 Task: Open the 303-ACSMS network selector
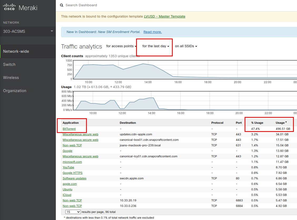pos(28,31)
